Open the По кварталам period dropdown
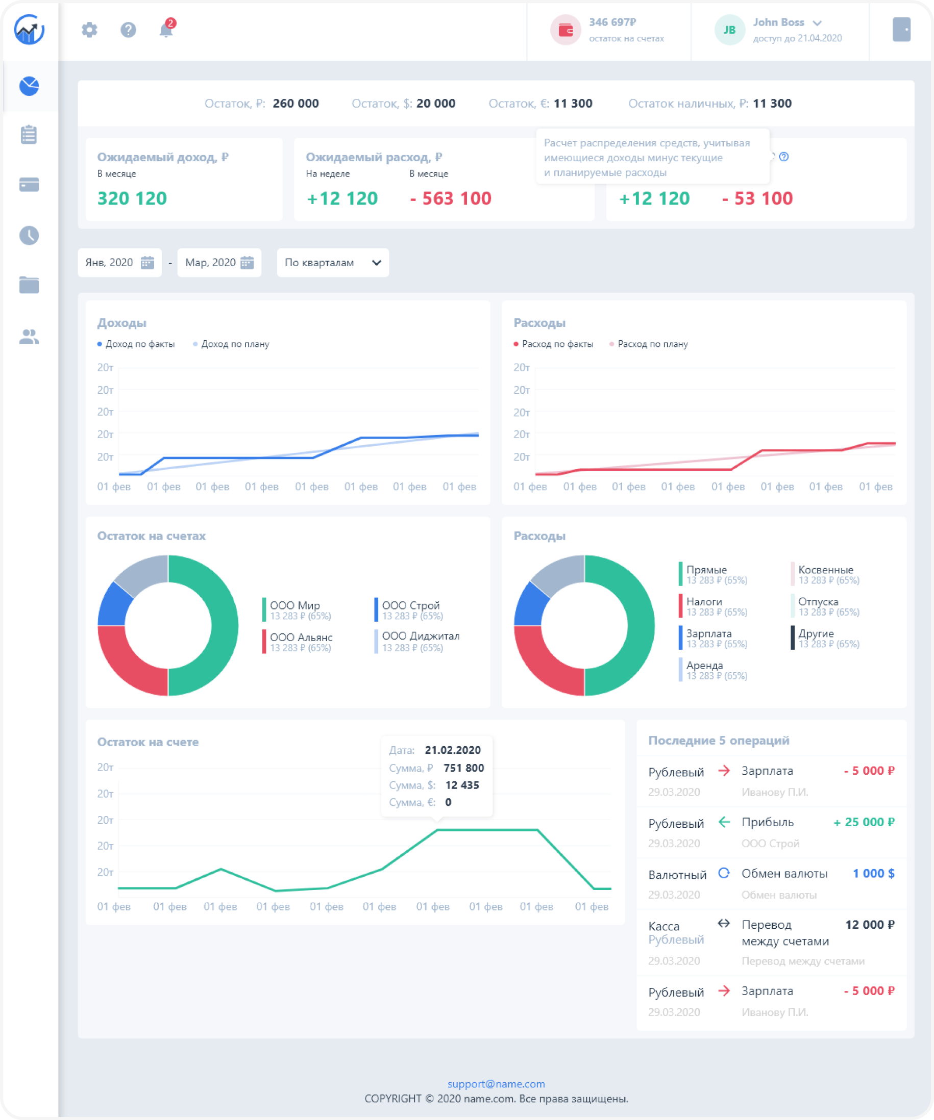 (x=332, y=262)
